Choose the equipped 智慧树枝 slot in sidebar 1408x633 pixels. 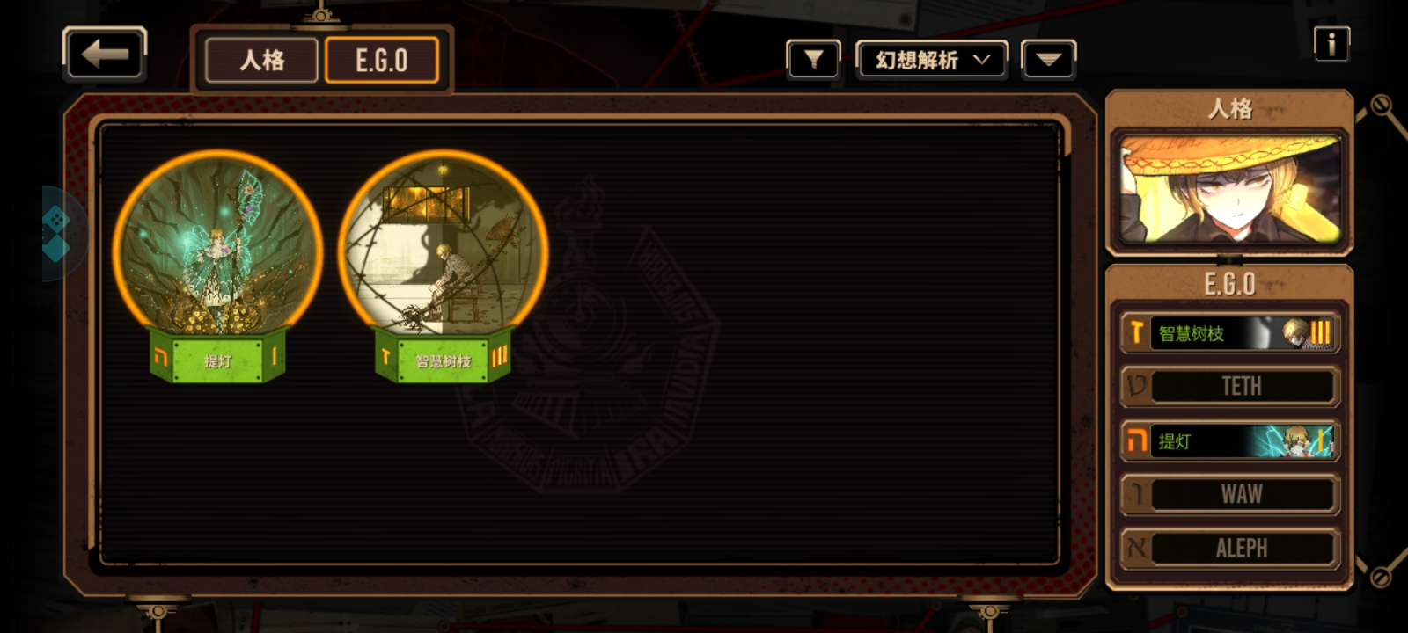(x=1229, y=333)
